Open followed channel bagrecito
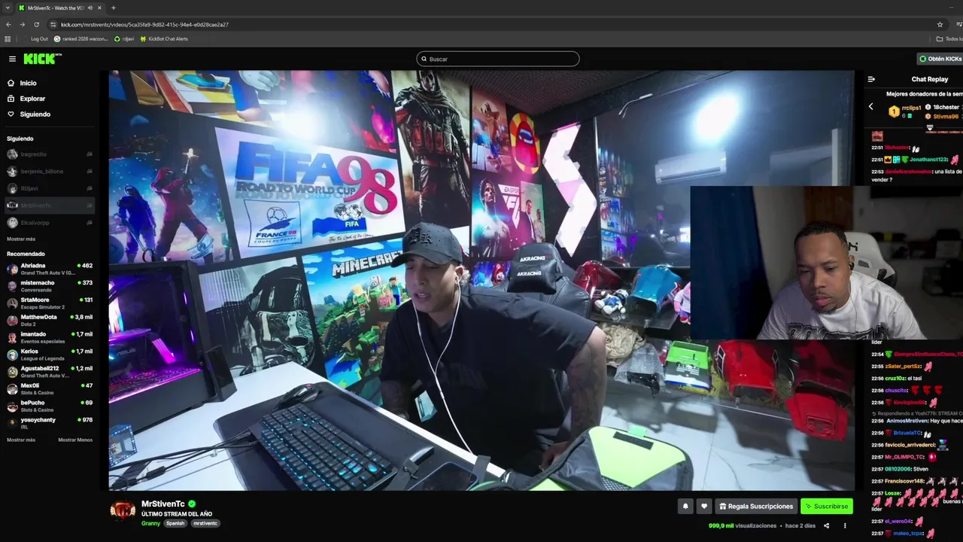The image size is (963, 542). 48,154
